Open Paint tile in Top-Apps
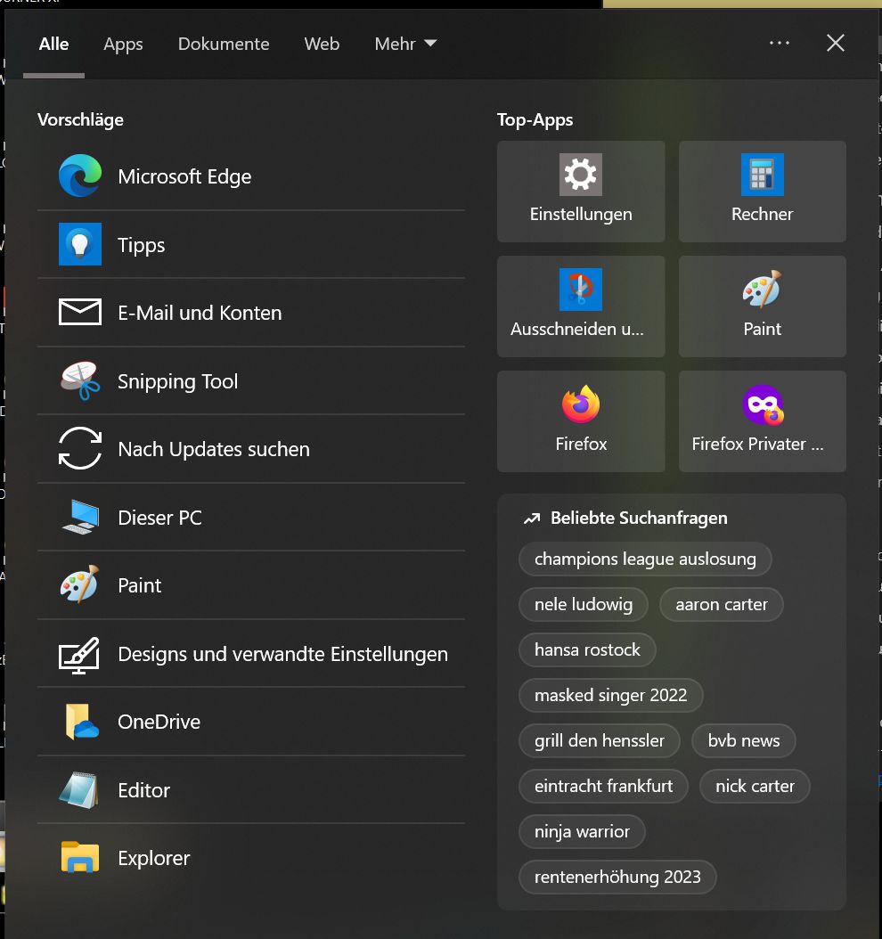 click(763, 306)
